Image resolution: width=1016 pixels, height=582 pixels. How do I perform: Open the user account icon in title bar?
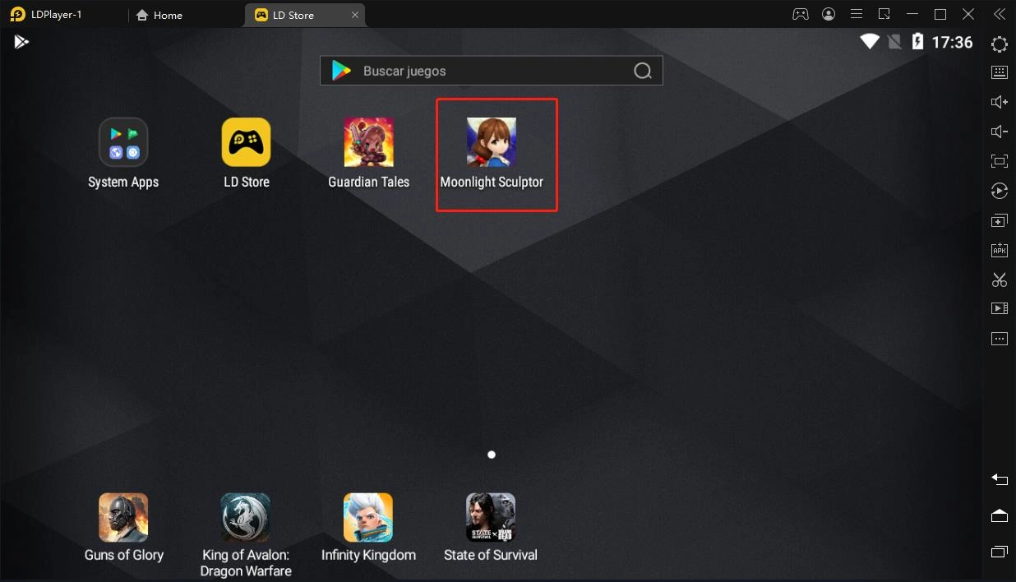(x=829, y=14)
